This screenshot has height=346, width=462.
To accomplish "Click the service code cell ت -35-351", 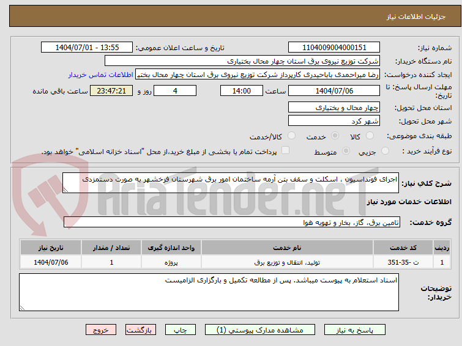I will [403, 262].
